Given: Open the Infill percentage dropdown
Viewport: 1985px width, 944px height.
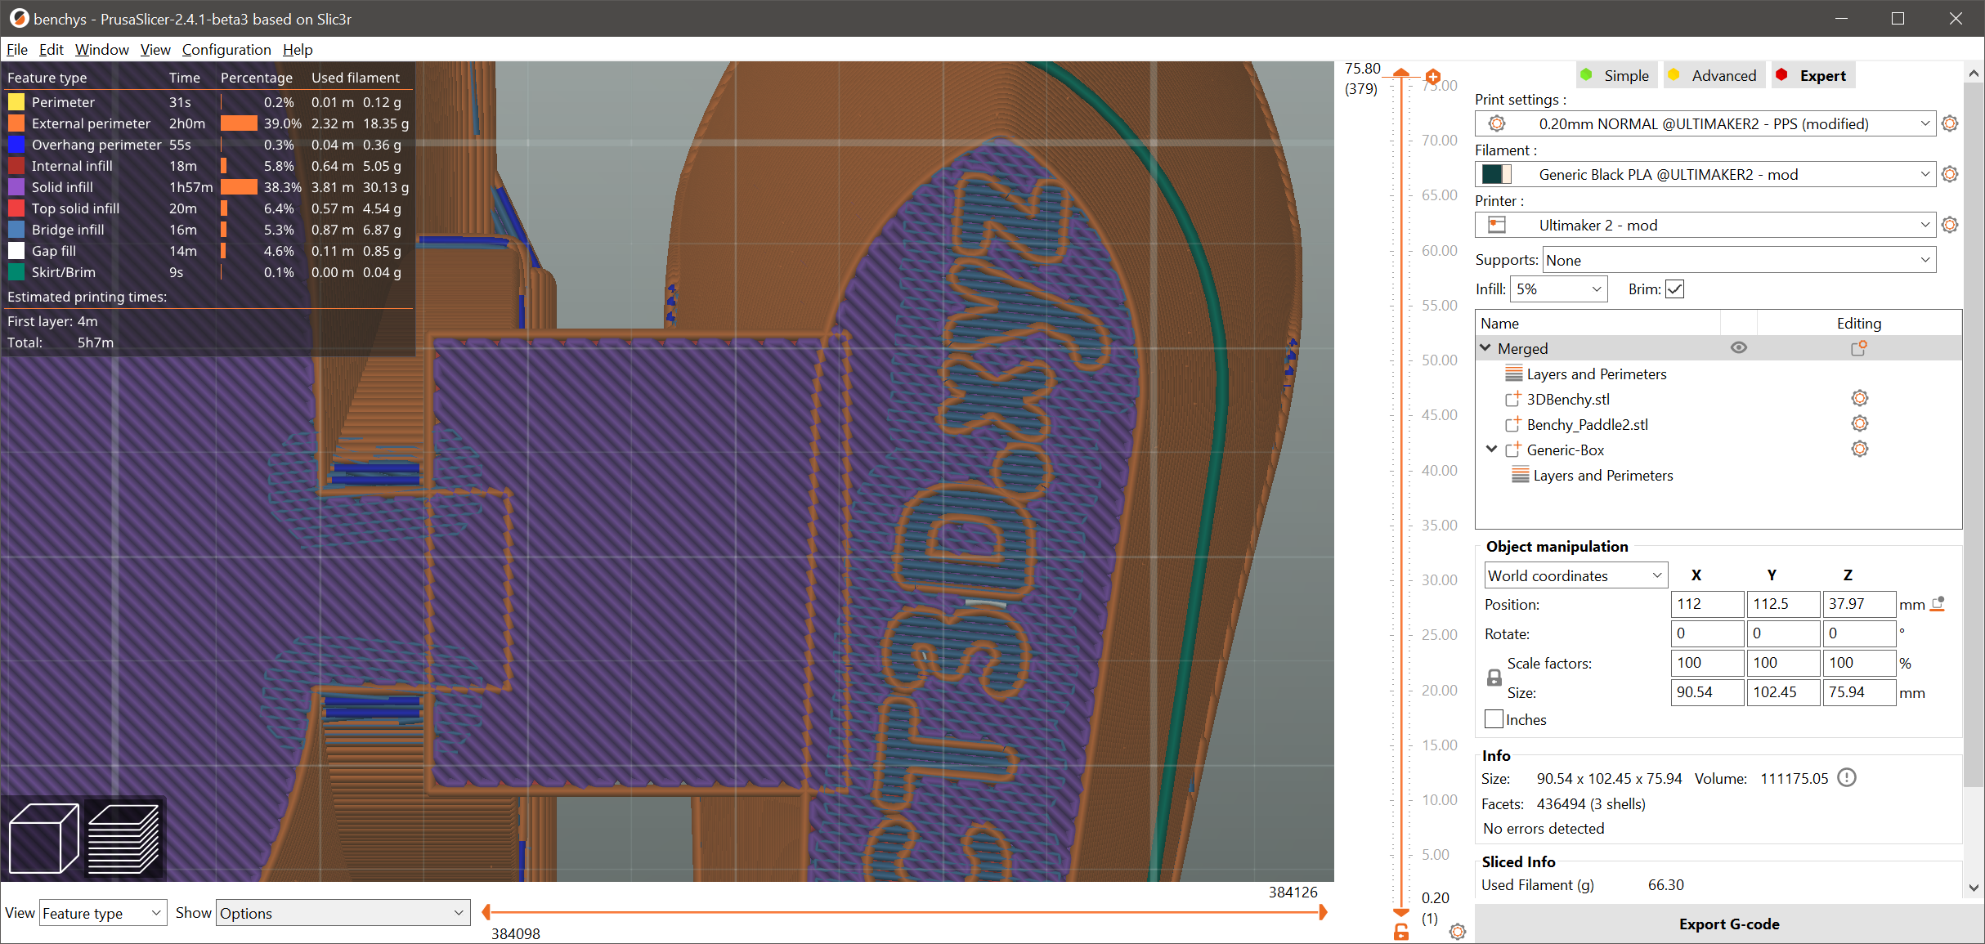Looking at the screenshot, I should (x=1557, y=289).
